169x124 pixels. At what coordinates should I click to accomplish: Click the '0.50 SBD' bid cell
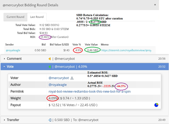pos(40,50)
